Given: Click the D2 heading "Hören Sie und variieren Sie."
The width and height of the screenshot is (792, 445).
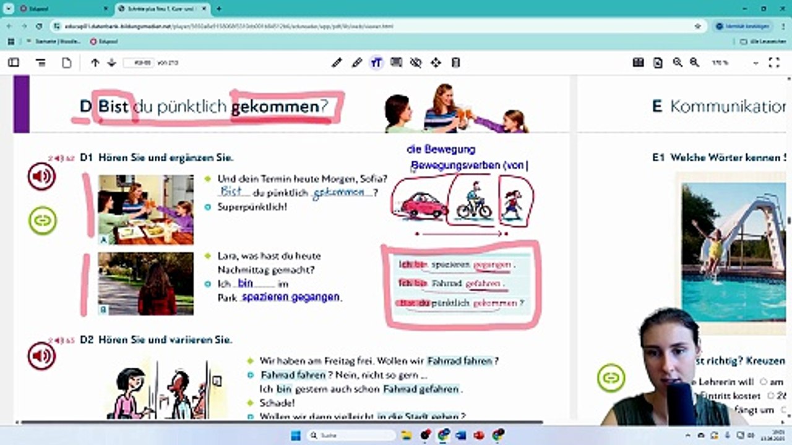Looking at the screenshot, I should [x=165, y=340].
